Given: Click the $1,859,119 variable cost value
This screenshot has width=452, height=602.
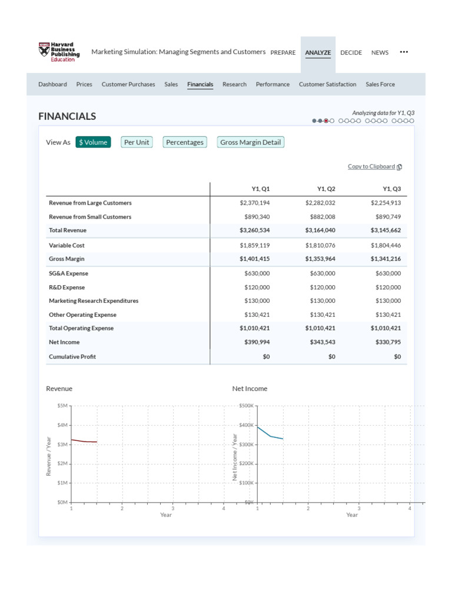Looking at the screenshot, I should [254, 245].
